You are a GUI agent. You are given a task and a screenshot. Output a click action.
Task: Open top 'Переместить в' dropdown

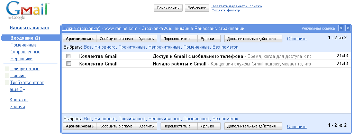click(179, 39)
